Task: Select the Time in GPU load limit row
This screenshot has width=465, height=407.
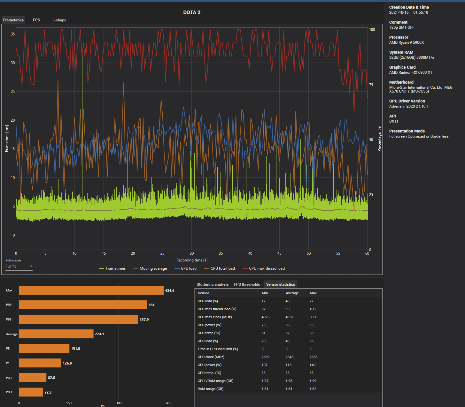Action: click(x=289, y=349)
